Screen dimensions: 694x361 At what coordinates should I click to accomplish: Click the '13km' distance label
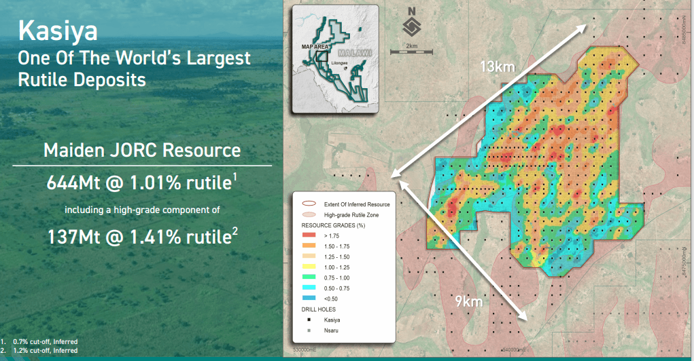[x=498, y=66]
